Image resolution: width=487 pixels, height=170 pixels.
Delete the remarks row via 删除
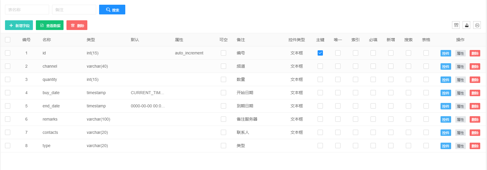point(475,119)
